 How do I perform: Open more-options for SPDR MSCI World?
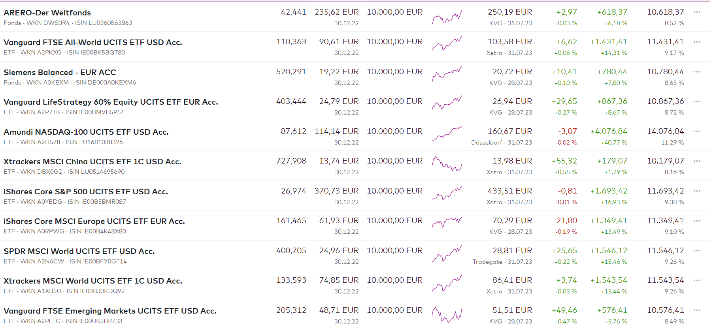pos(697,251)
